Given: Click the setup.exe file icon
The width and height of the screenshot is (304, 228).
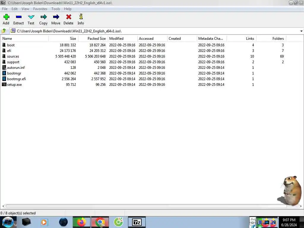Looking at the screenshot, I should click(4, 85).
